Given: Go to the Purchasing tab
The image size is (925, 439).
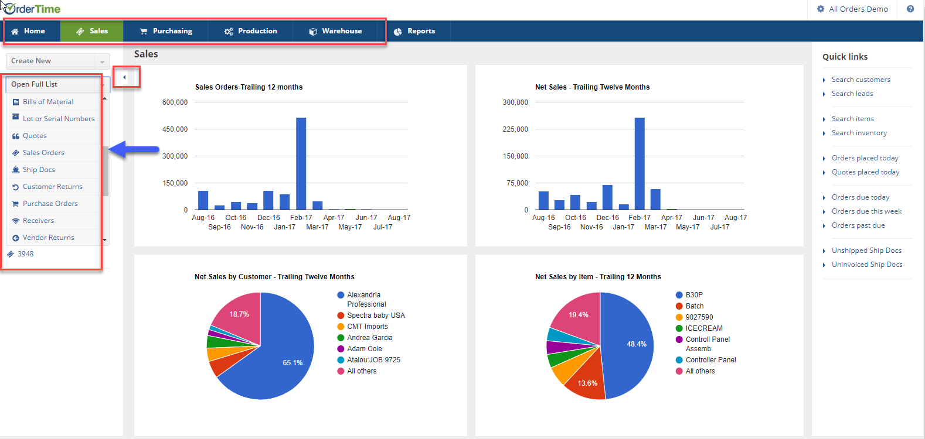Looking at the screenshot, I should [166, 31].
